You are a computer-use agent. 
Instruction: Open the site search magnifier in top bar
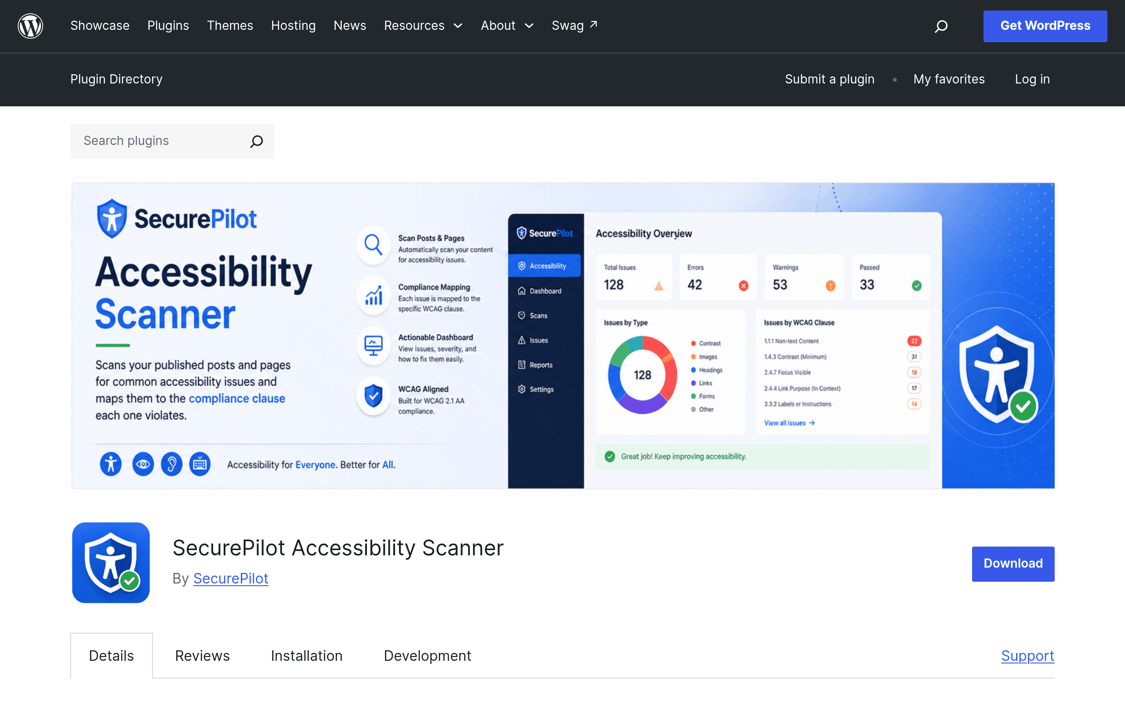941,26
